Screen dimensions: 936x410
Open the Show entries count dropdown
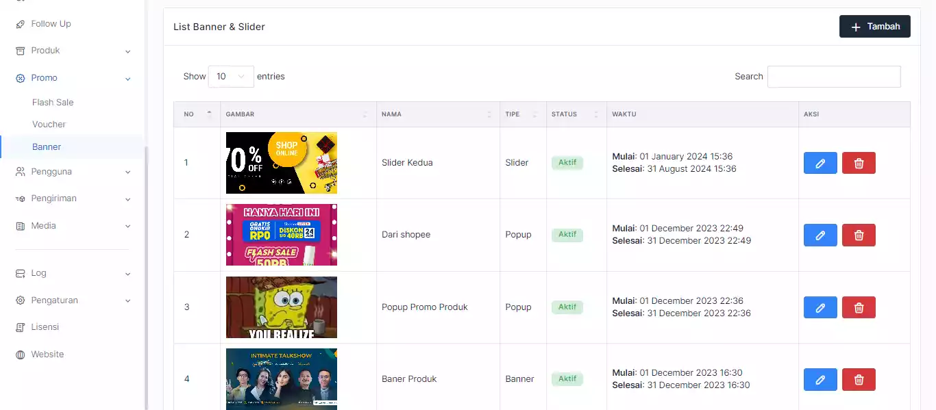click(231, 77)
